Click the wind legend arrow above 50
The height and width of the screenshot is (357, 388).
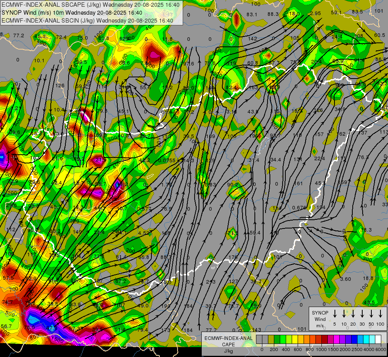pyautogui.click(x=371, y=314)
